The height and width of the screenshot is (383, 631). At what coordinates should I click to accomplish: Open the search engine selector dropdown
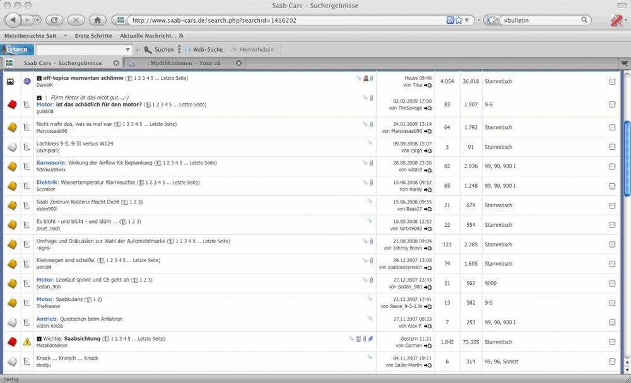tap(492, 20)
